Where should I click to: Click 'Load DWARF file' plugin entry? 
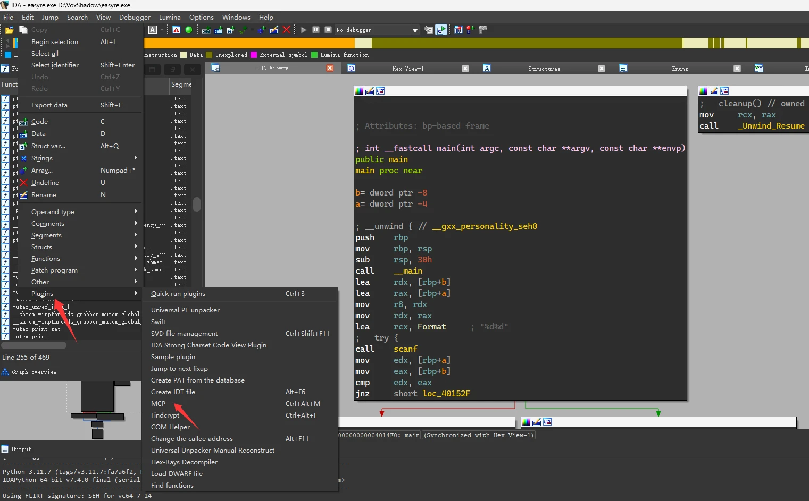241,474
